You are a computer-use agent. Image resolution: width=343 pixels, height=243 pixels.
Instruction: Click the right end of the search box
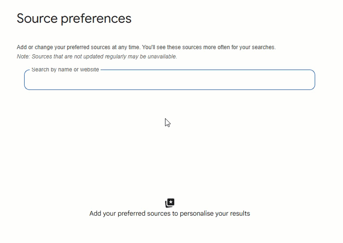pyautogui.click(x=306, y=81)
